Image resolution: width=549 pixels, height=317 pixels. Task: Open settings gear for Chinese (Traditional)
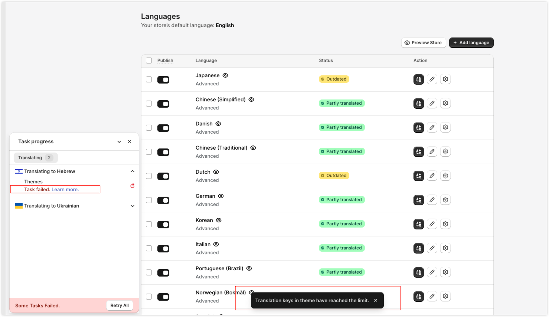(445, 152)
